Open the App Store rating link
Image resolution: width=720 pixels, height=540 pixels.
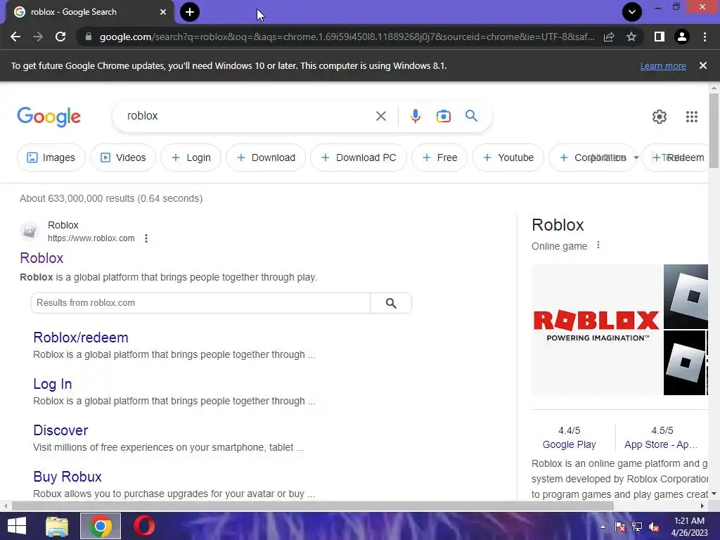click(661, 444)
